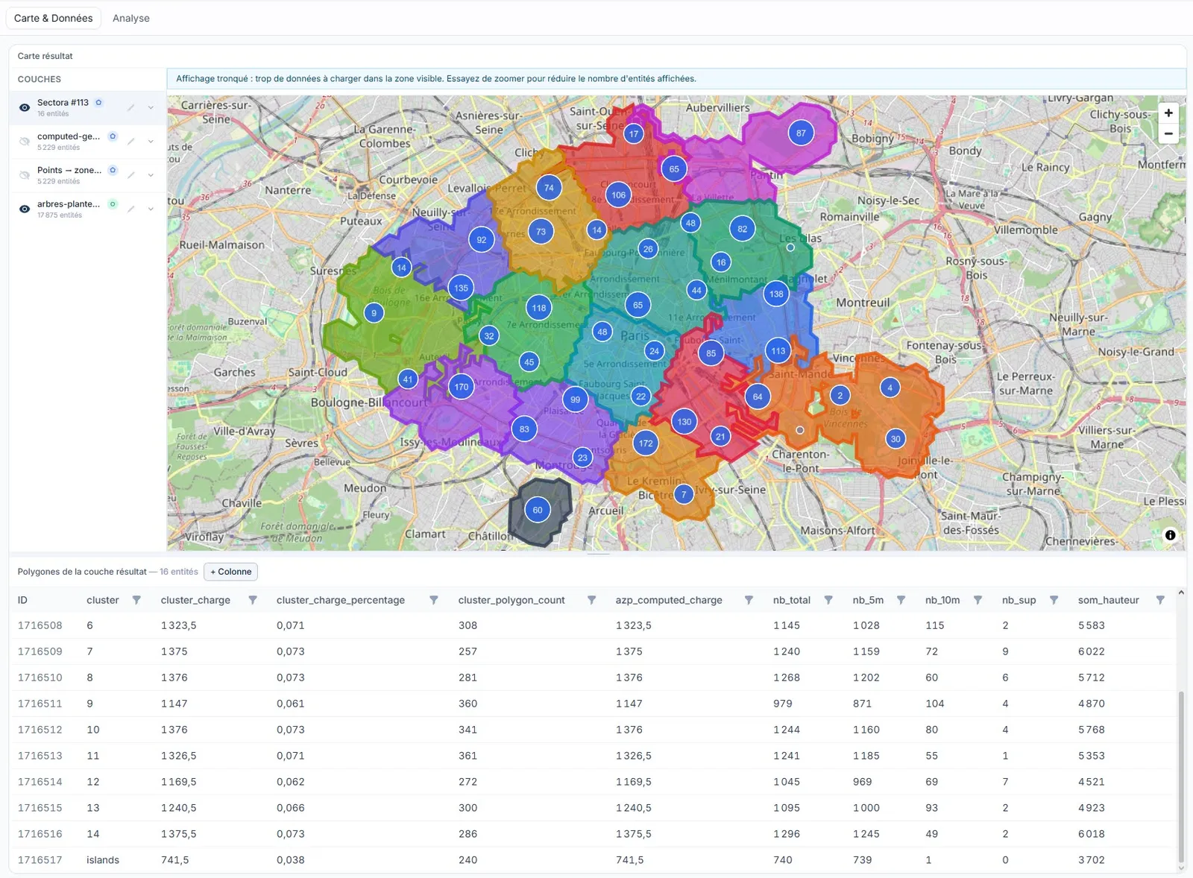1193x878 pixels.
Task: Click som_hauteur value 6 022
Action: pyautogui.click(x=1092, y=651)
